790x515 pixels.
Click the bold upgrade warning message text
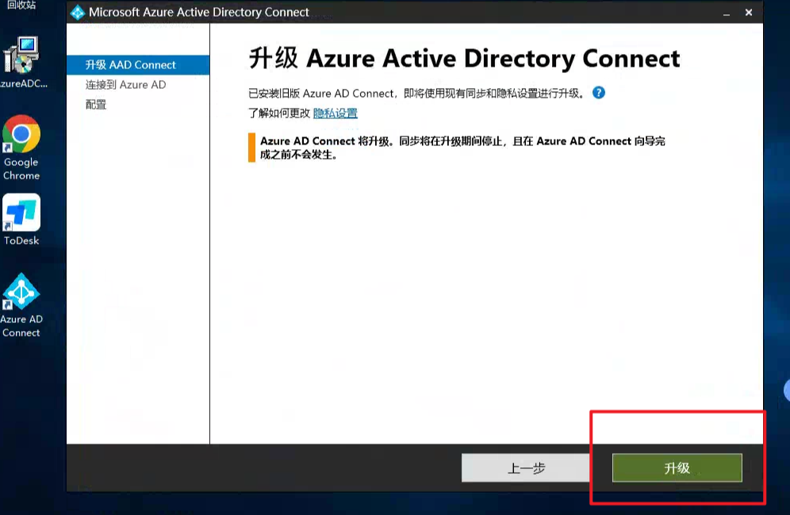462,148
